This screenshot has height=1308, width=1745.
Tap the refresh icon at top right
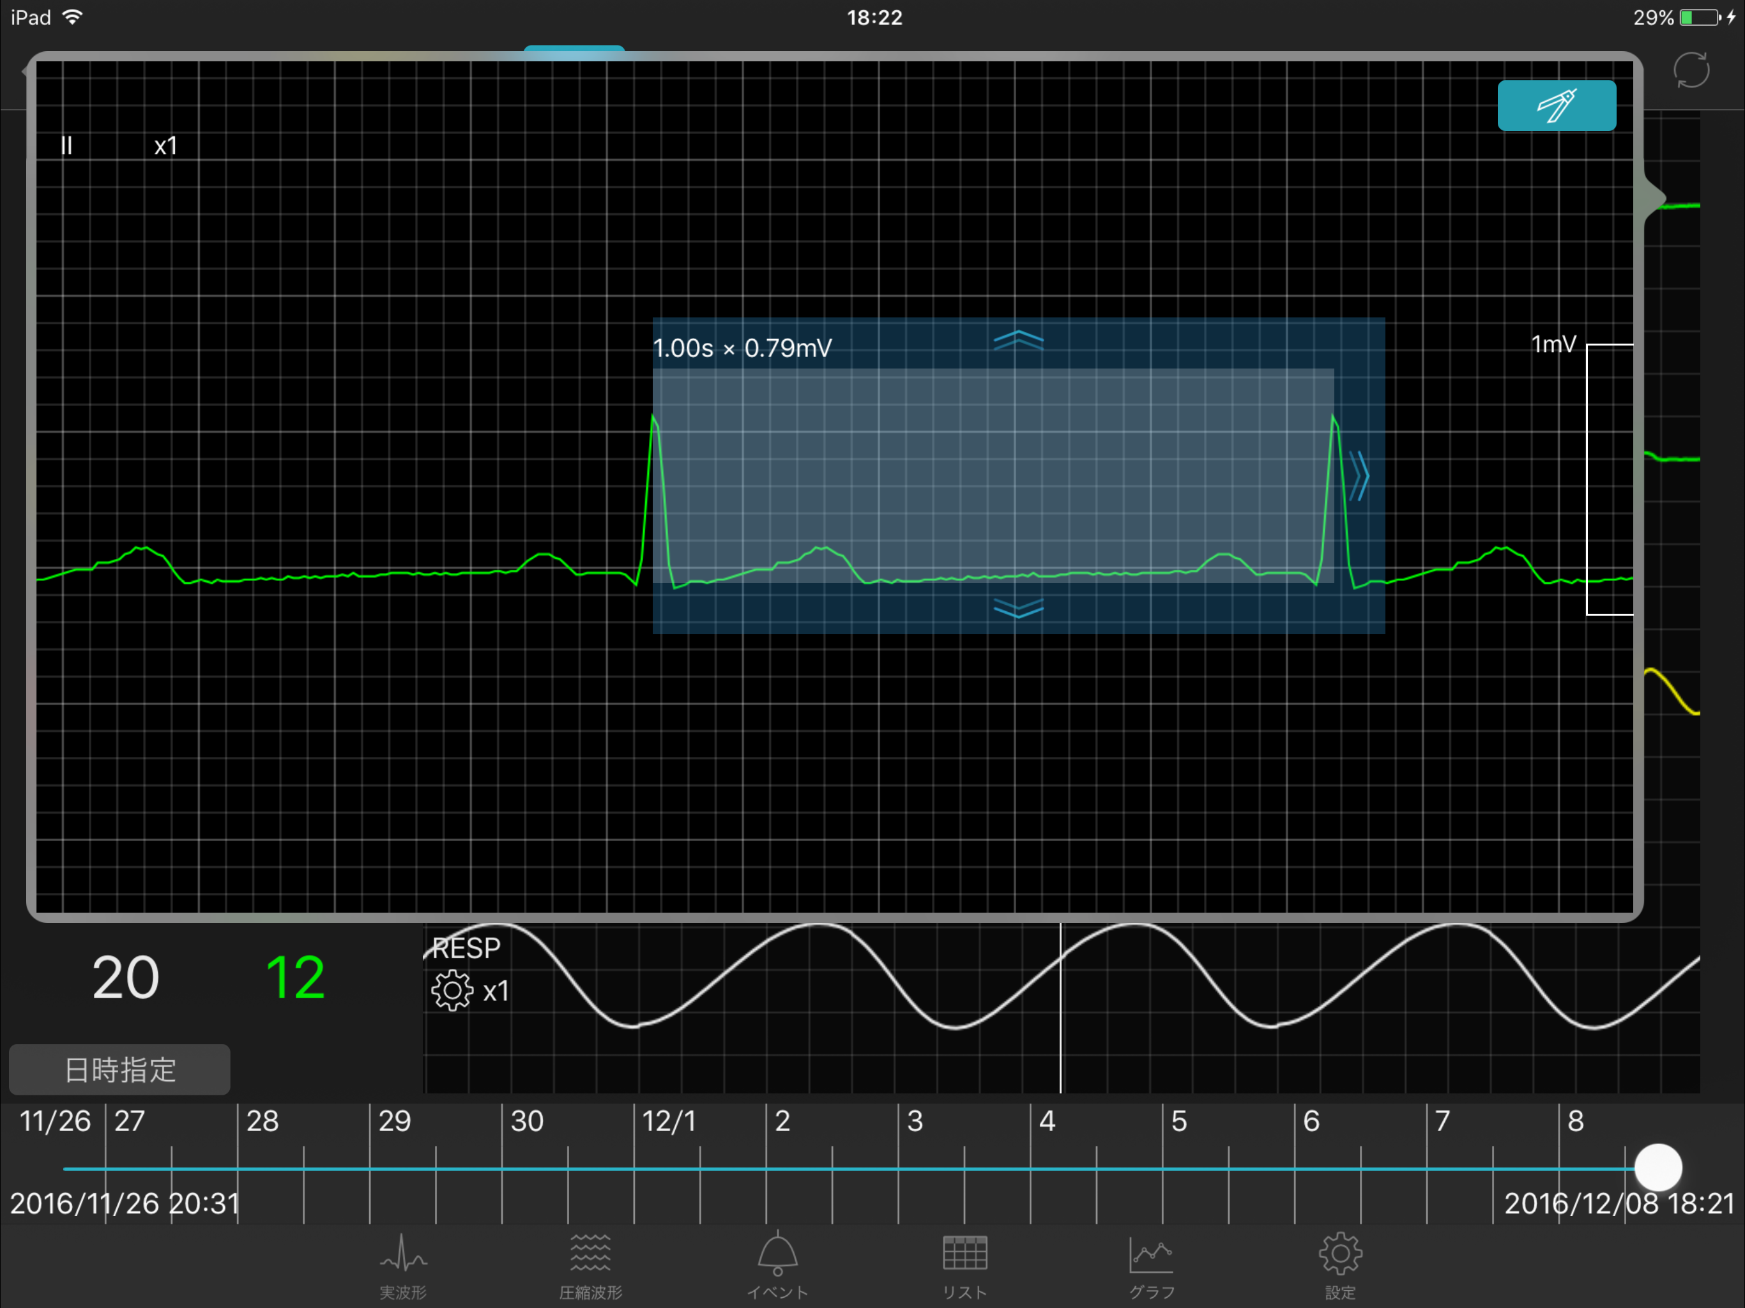click(1691, 70)
